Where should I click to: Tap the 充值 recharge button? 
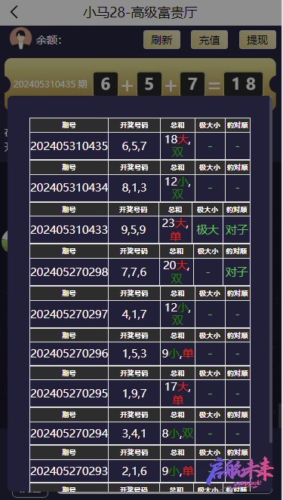coord(209,40)
